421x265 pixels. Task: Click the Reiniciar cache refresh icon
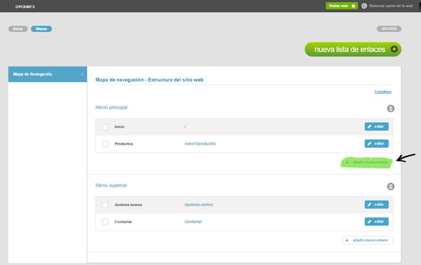coord(364,6)
